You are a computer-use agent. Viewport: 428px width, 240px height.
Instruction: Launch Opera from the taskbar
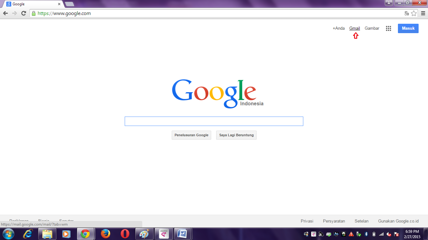coord(125,234)
